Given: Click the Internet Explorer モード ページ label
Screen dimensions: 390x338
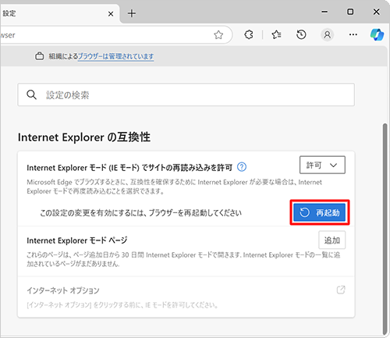Looking at the screenshot, I should [77, 240].
